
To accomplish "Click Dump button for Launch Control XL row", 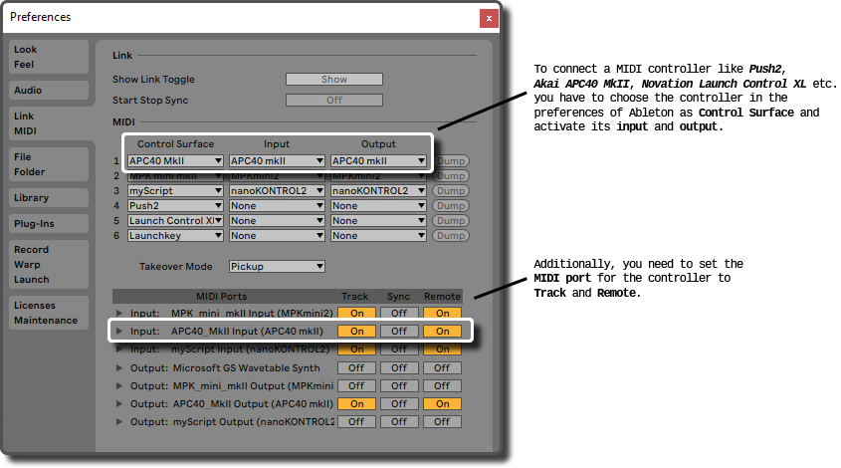I will pos(451,221).
